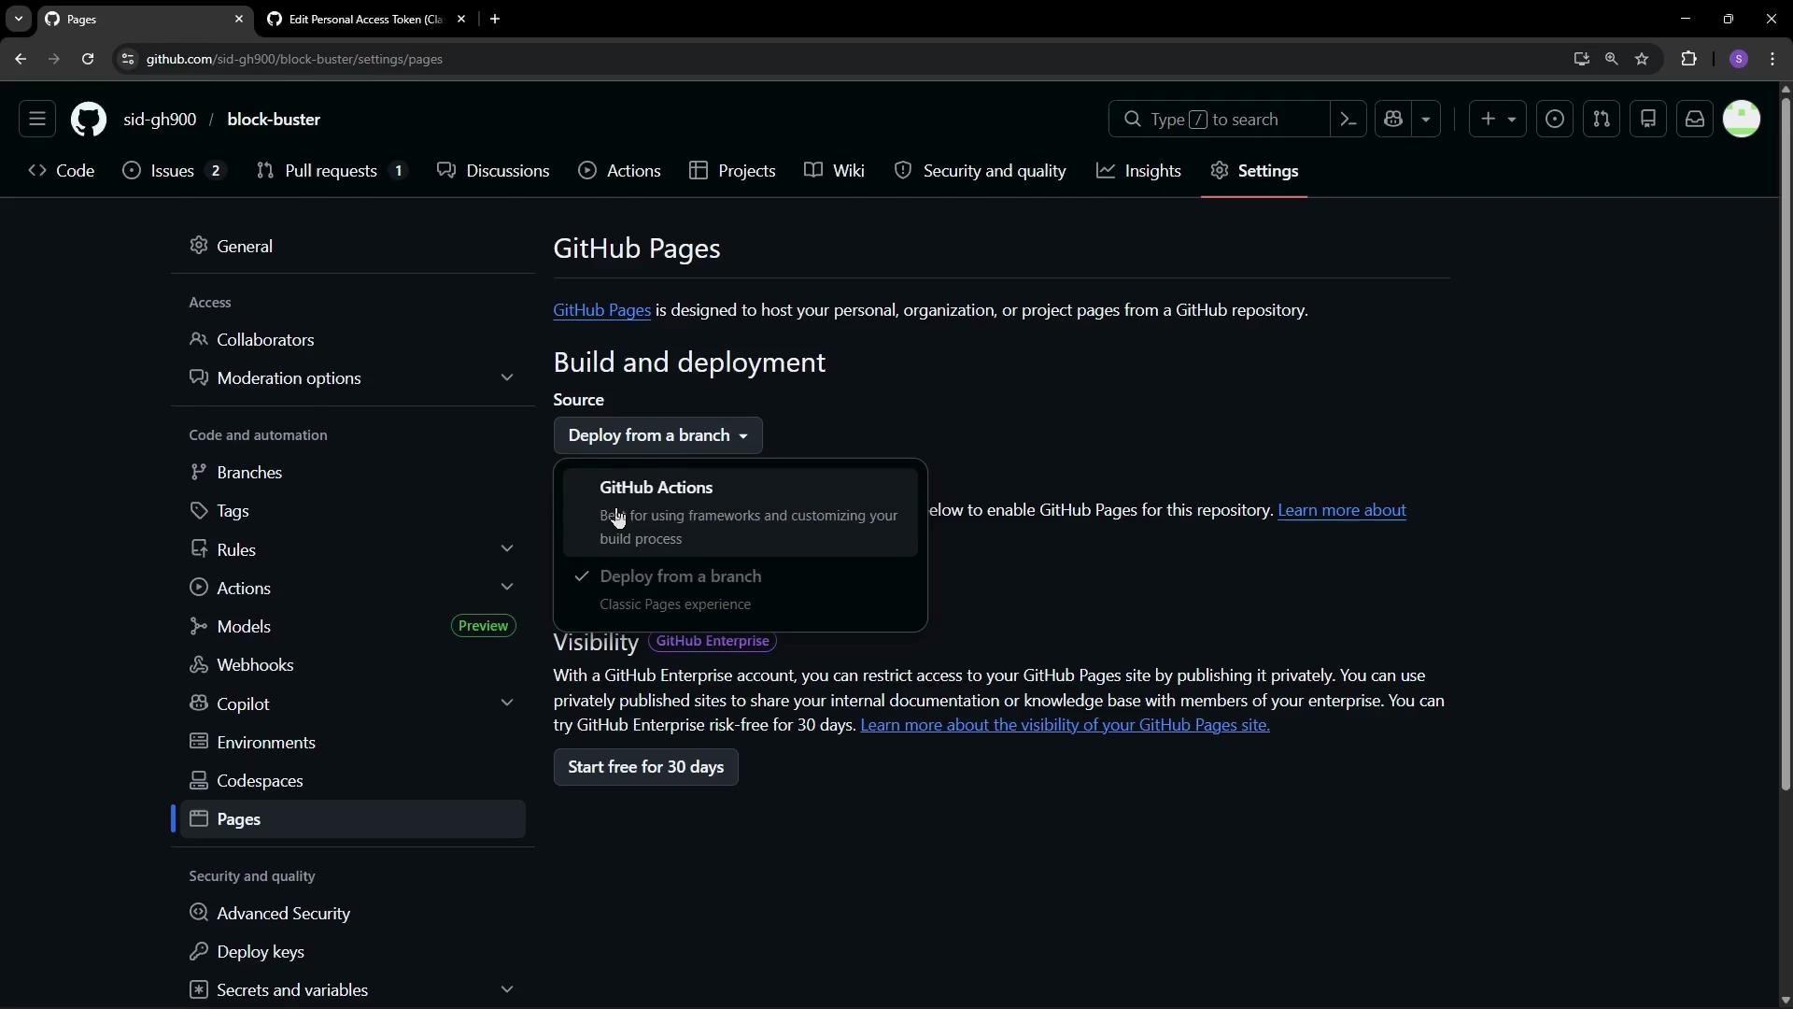Switch to the Projects tab
This screenshot has height=1009, width=1793.
[733, 171]
